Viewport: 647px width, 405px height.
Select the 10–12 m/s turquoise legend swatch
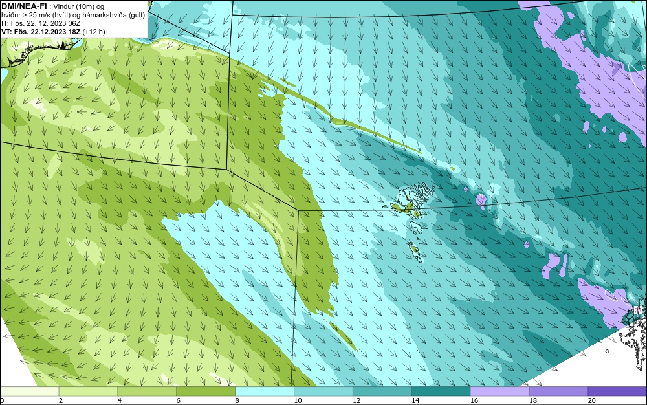coord(323,391)
